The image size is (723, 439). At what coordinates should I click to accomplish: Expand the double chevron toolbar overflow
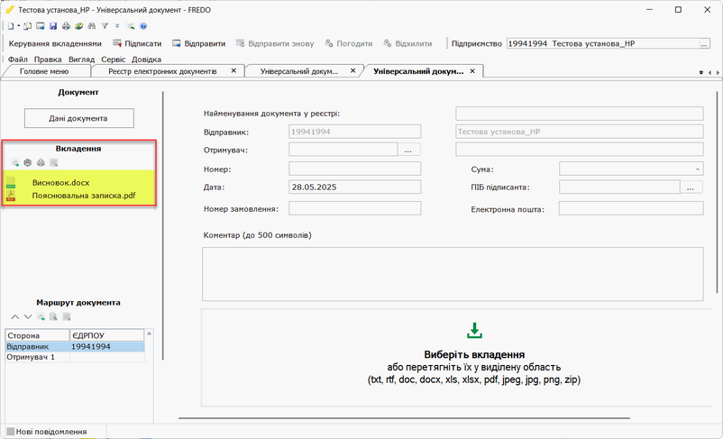[x=117, y=26]
